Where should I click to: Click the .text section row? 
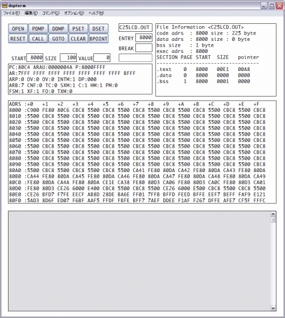pyautogui.click(x=203, y=69)
